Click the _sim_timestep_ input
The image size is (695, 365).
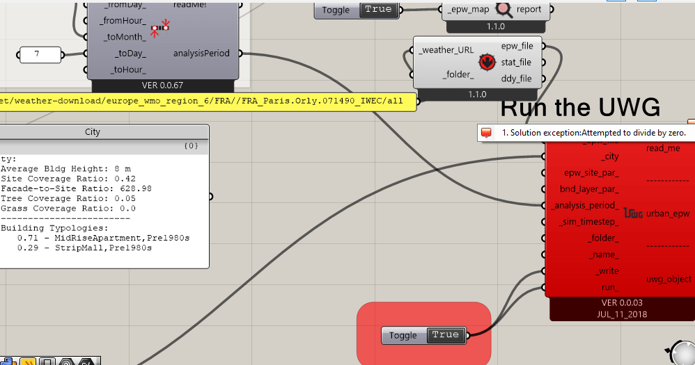[x=588, y=222]
